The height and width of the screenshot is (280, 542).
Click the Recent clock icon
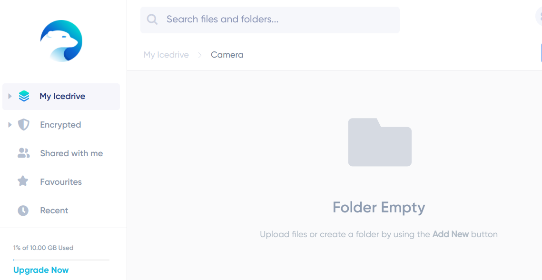(x=23, y=210)
